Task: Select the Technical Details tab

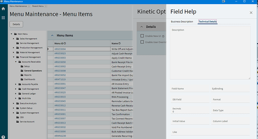Action: pos(208,22)
